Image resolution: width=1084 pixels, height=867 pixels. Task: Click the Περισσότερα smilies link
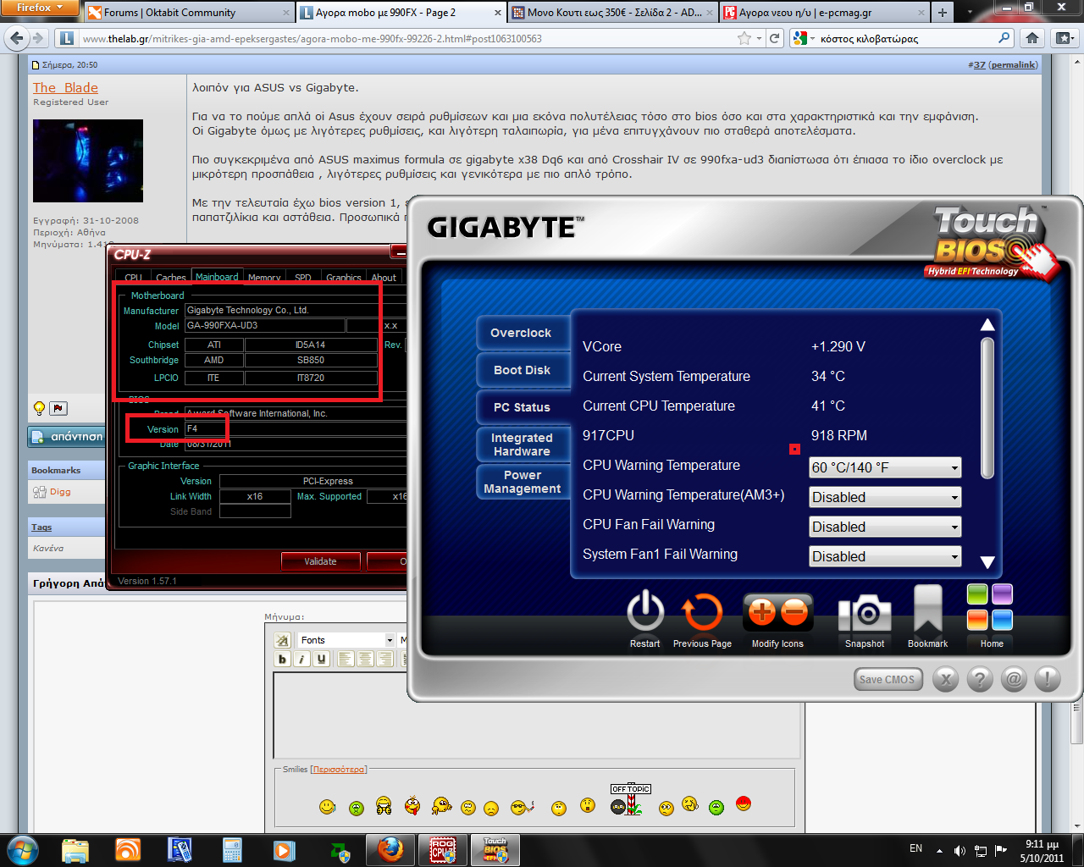click(339, 770)
